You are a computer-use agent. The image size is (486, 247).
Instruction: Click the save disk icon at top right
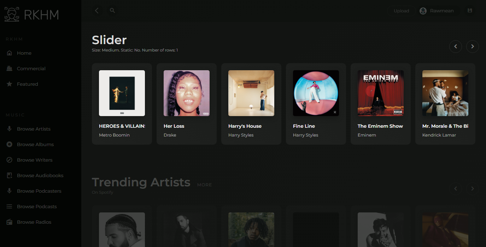click(470, 11)
